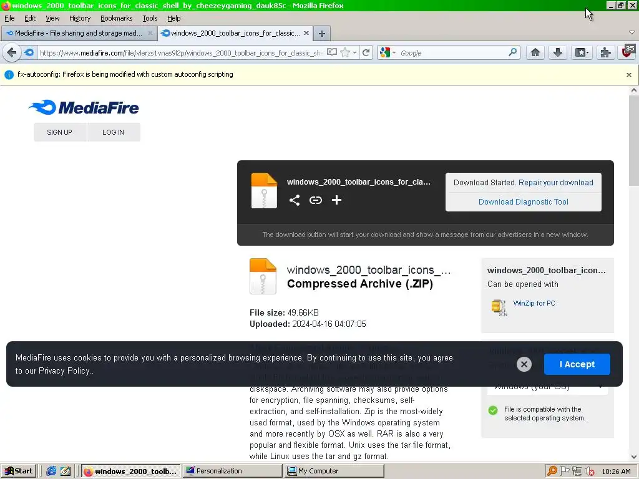Open the View menu
Viewport: 639px width, 479px height.
pyautogui.click(x=52, y=18)
